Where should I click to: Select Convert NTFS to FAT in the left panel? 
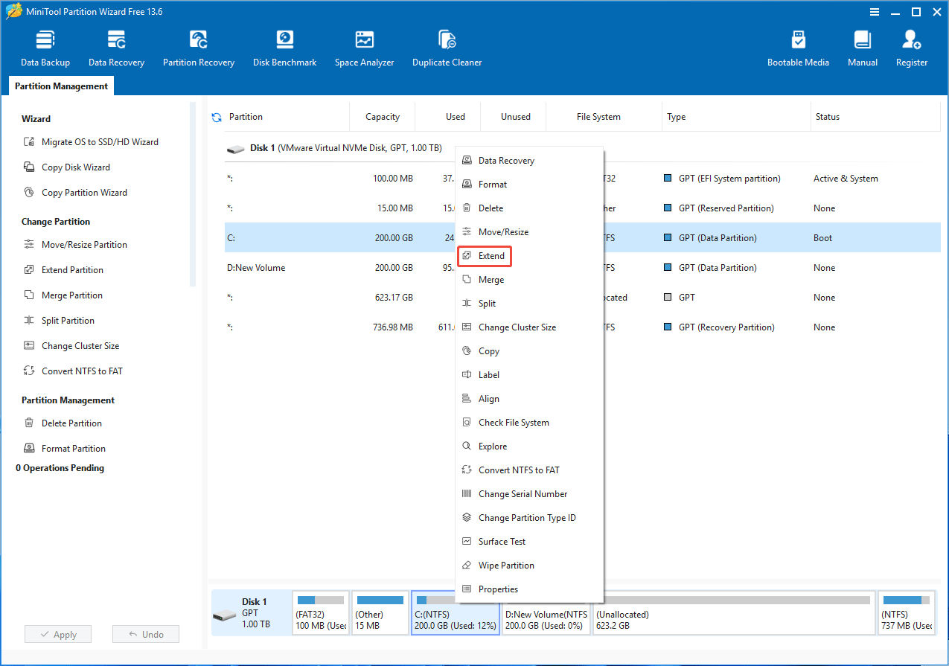pyautogui.click(x=73, y=371)
